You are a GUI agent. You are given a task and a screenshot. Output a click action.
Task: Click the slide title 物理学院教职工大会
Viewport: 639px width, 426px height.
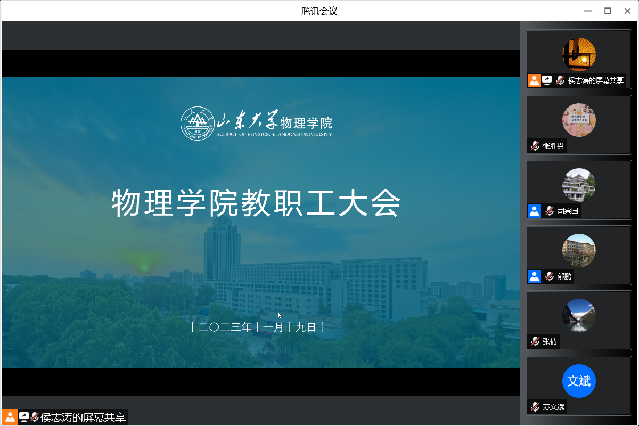coord(256,203)
